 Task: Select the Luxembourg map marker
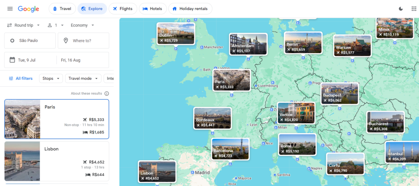[x=256, y=86]
